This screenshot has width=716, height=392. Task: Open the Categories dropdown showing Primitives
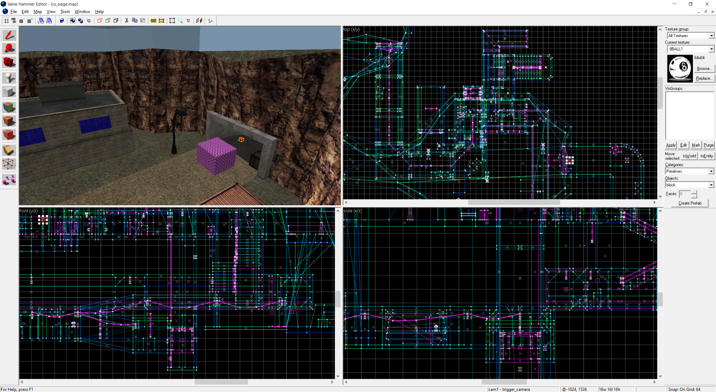(711, 171)
